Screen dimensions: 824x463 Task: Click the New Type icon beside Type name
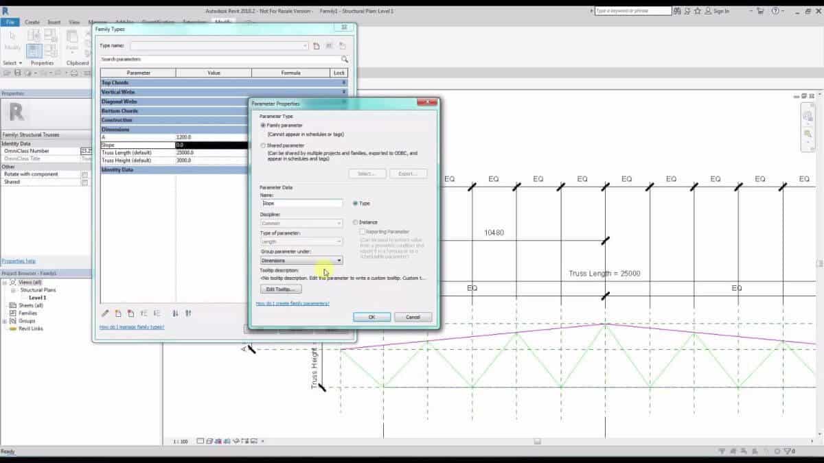[317, 46]
